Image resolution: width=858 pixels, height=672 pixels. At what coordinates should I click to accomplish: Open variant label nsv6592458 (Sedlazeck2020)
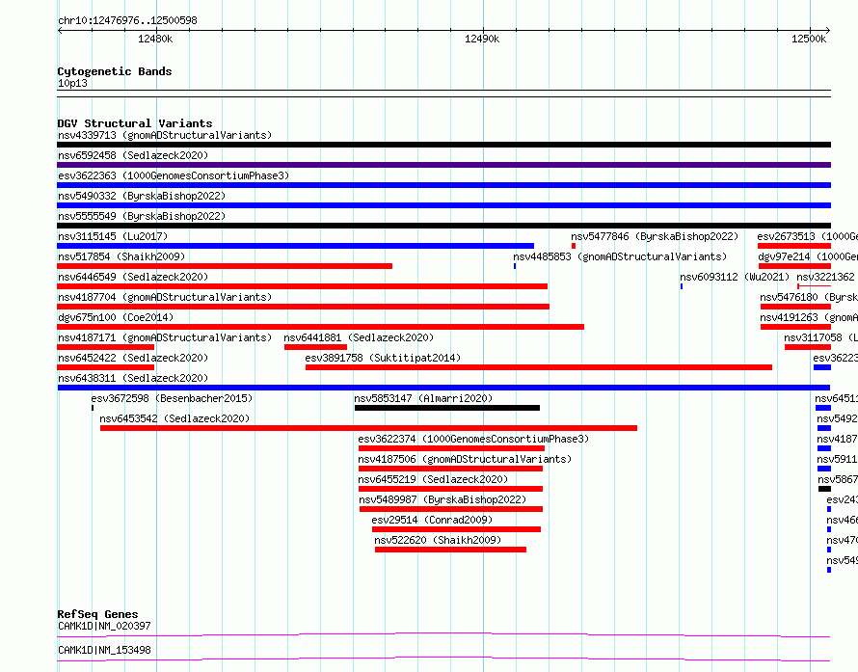[133, 155]
